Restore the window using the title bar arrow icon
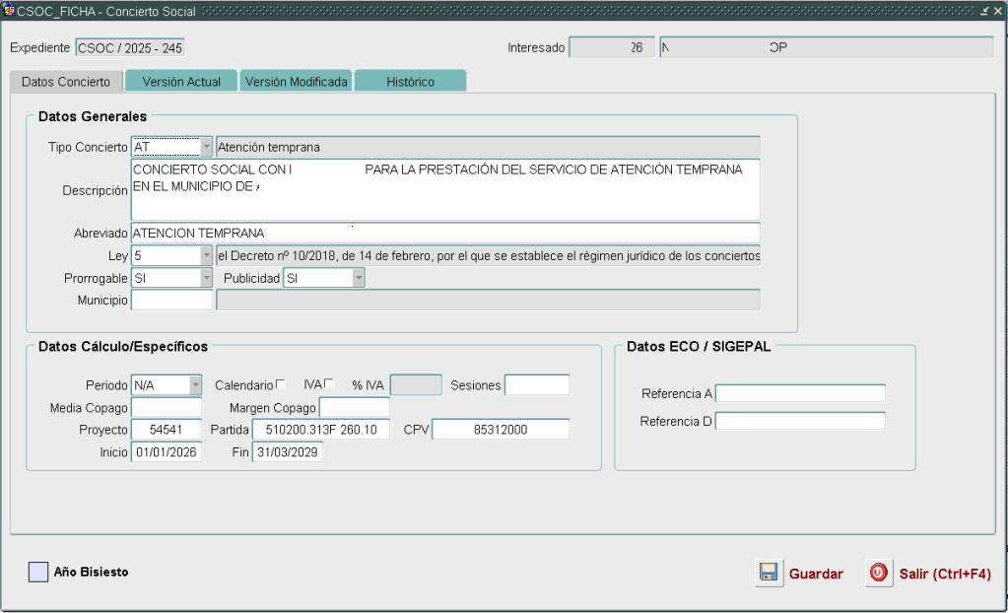This screenshot has width=1008, height=613. click(983, 11)
